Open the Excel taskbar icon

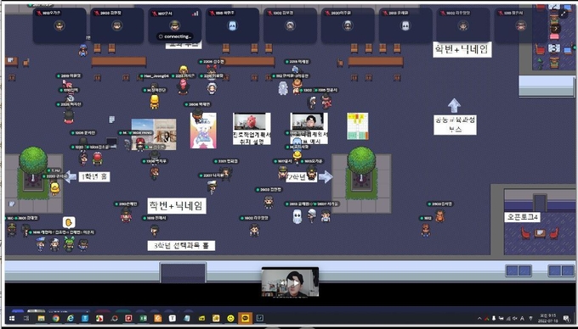143,318
